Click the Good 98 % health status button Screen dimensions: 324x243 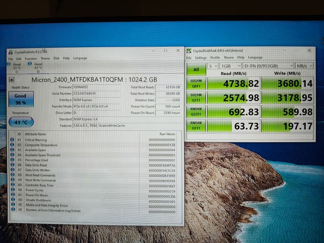[21, 99]
